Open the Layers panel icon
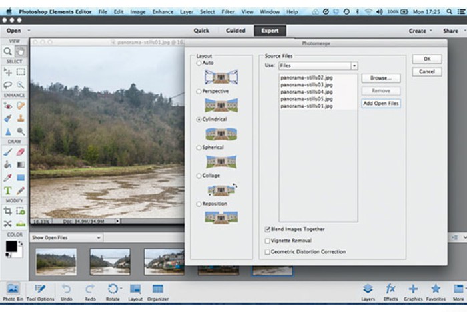The width and height of the screenshot is (467, 312). 368,291
